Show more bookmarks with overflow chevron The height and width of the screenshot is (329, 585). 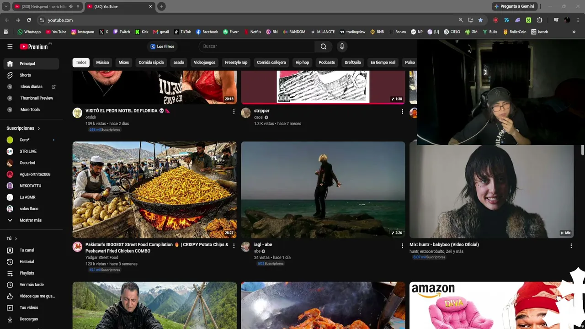tap(574, 32)
